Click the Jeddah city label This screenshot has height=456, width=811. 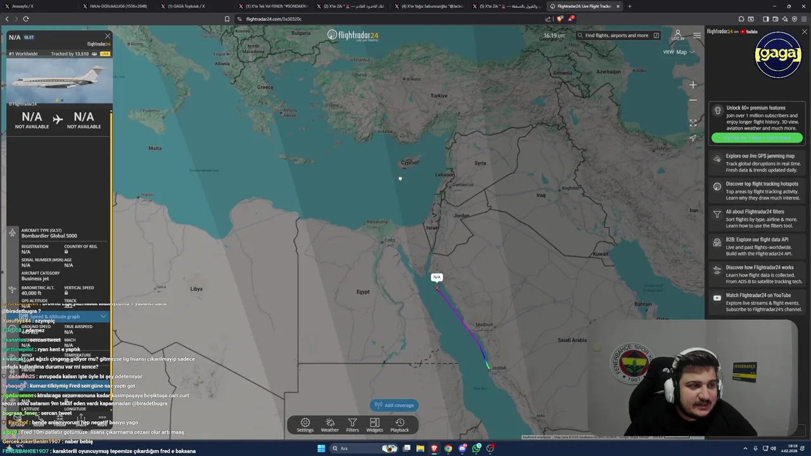(x=499, y=368)
